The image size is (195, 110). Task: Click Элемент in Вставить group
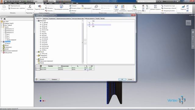pyautogui.click(x=73, y=6)
